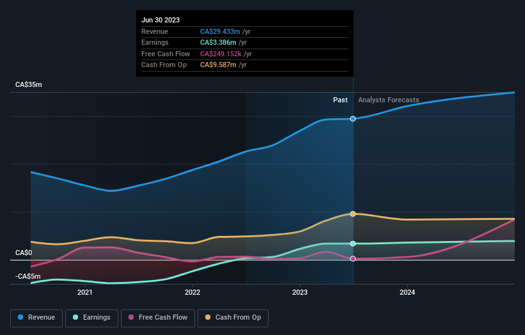Click the CA$0 y-axis label
Image resolution: width=525 pixels, height=335 pixels.
(24, 253)
